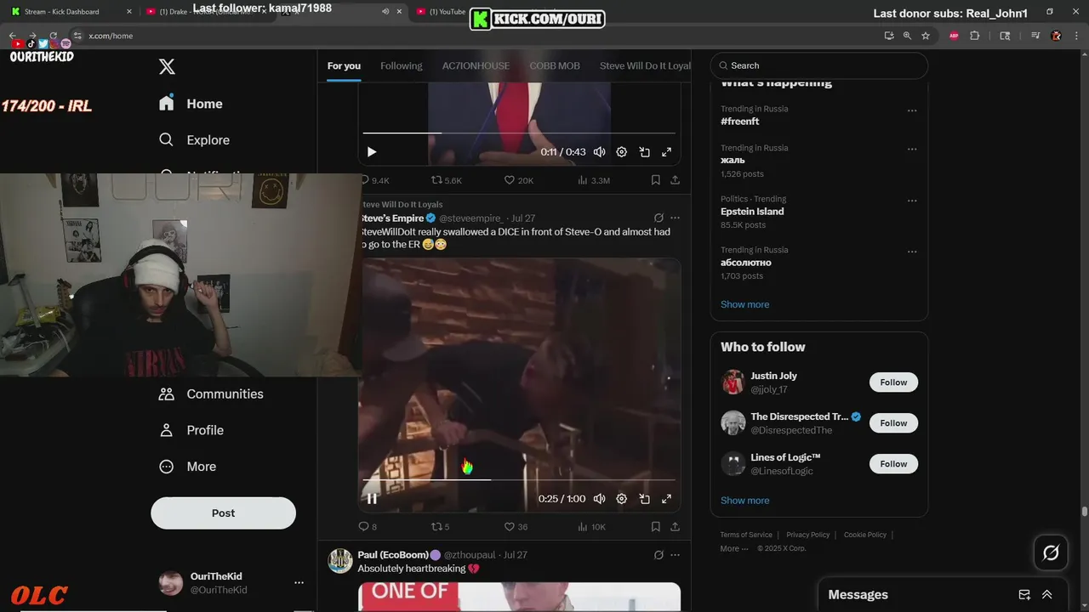Open video settings on 1:00 video
The image size is (1089, 612).
pos(622,499)
